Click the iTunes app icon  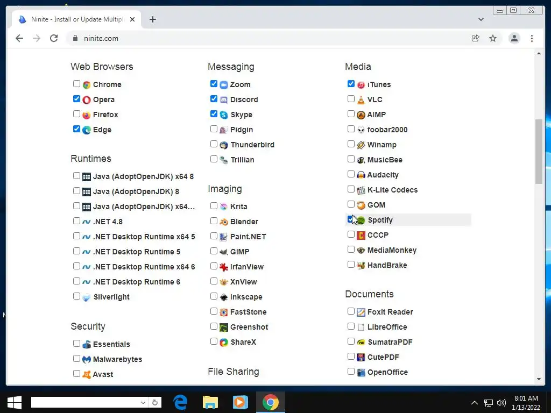click(361, 84)
